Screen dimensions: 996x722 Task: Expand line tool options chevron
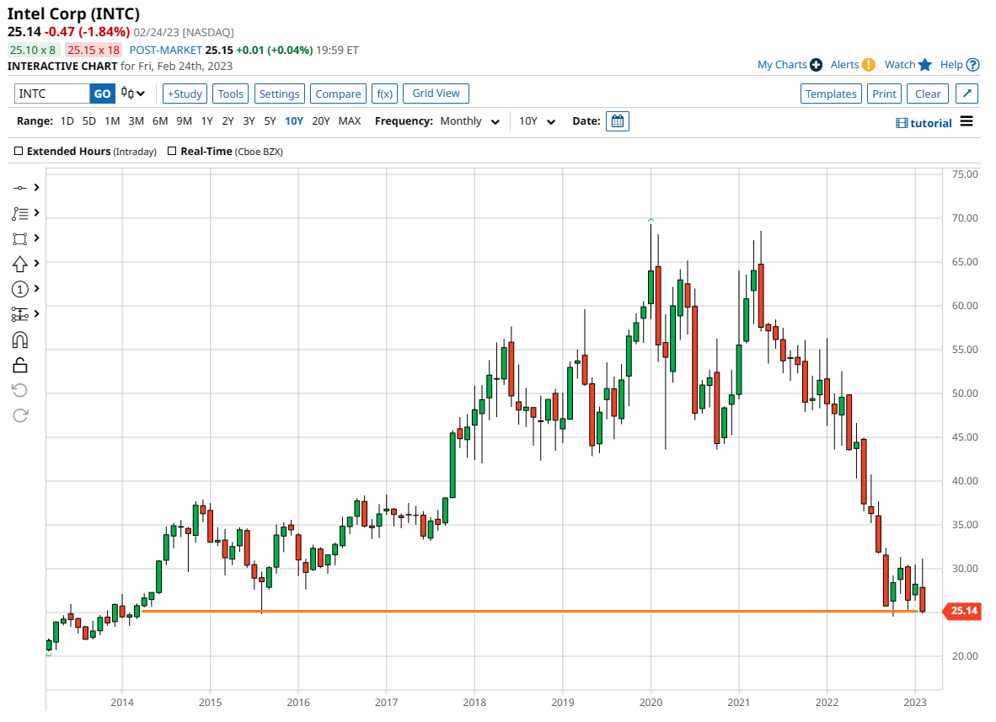click(x=37, y=187)
